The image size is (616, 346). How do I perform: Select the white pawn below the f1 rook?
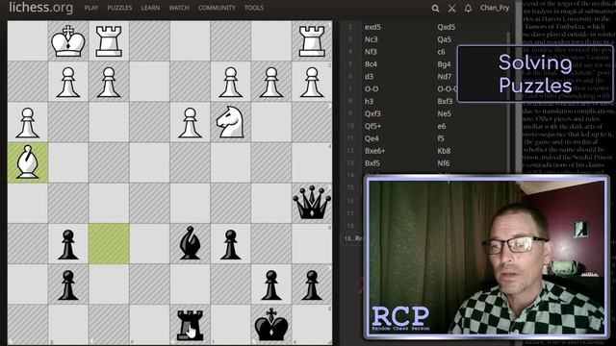(109, 82)
